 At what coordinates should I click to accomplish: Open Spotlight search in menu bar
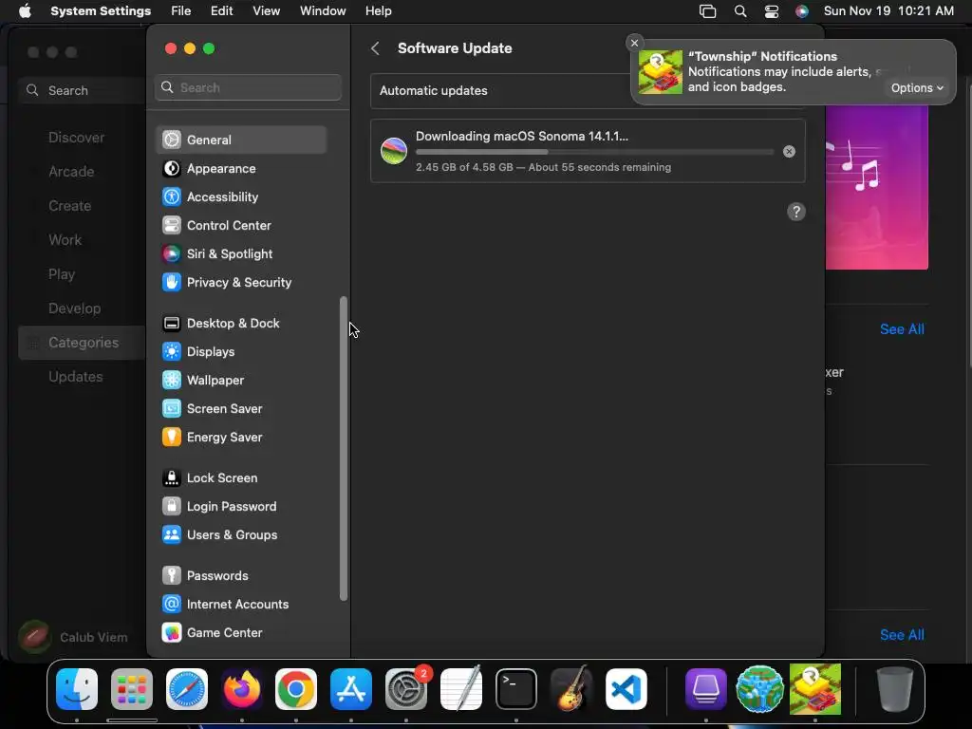pos(740,11)
